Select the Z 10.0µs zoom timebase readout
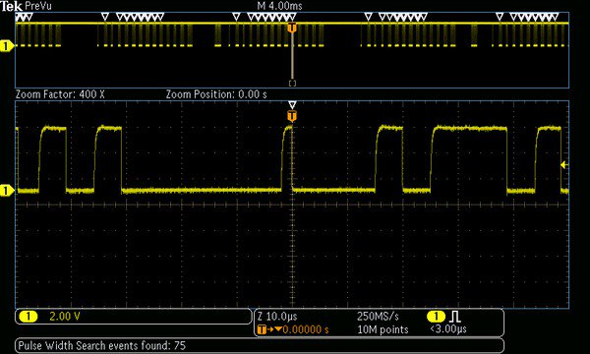 [x=277, y=317]
